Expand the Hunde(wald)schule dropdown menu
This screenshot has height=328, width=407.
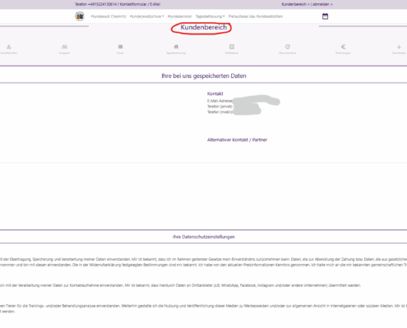(146, 16)
